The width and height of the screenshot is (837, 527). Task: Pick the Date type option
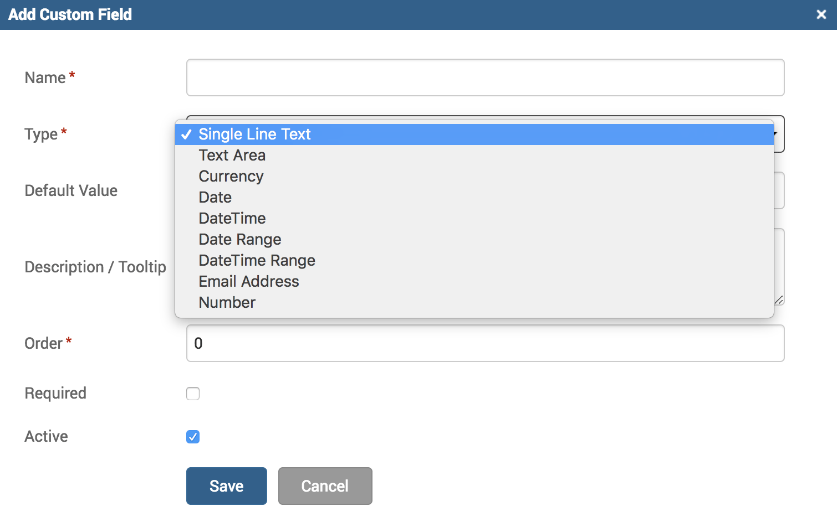(x=215, y=198)
